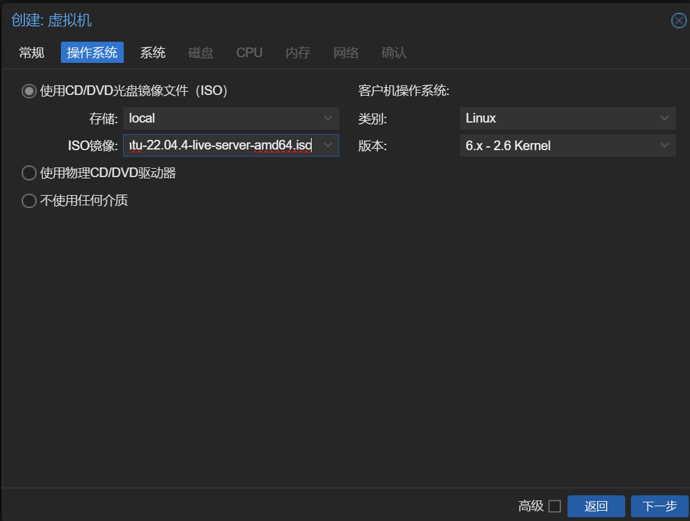The image size is (690, 521).
Task: Click the 创建: 虚拟机 dialog title
Action: pos(51,21)
